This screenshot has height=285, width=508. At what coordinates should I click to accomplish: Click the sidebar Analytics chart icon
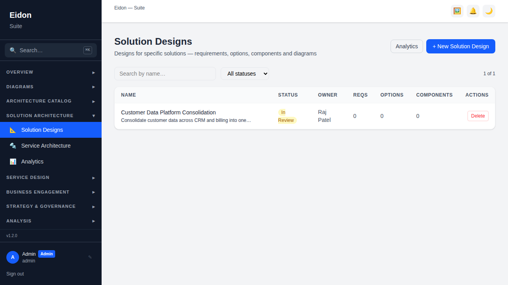(x=13, y=161)
